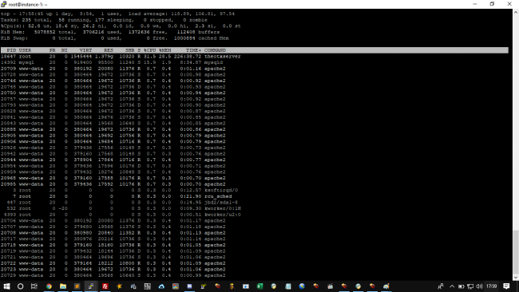Click the load average text in top line

coord(181,14)
